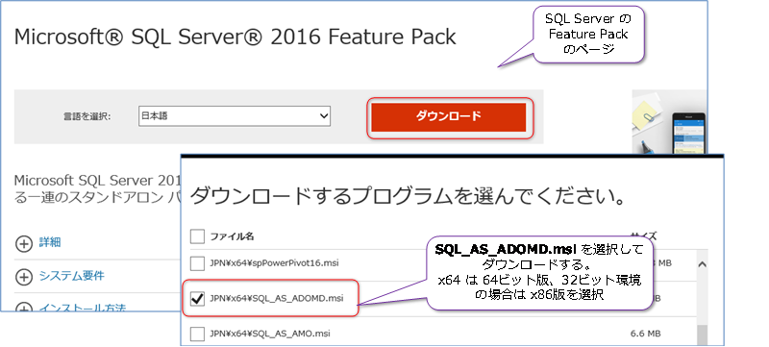Viewport: 769px width, 347px height.
Task: Expand the システム要件 section plus icon
Action: (x=23, y=277)
